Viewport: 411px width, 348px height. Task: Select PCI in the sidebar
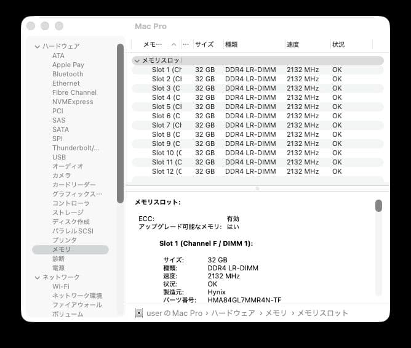point(58,111)
